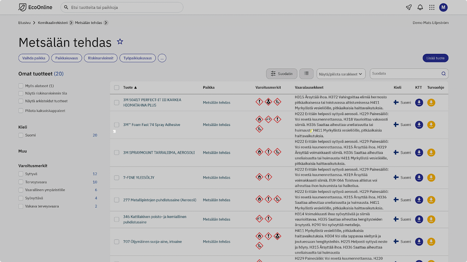Screen dimensions: 467x262
Task: Open the more options ellipsis button
Action: (162, 58)
